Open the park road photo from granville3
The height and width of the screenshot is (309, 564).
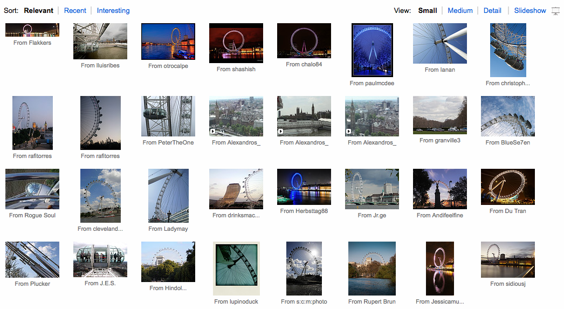coord(440,115)
